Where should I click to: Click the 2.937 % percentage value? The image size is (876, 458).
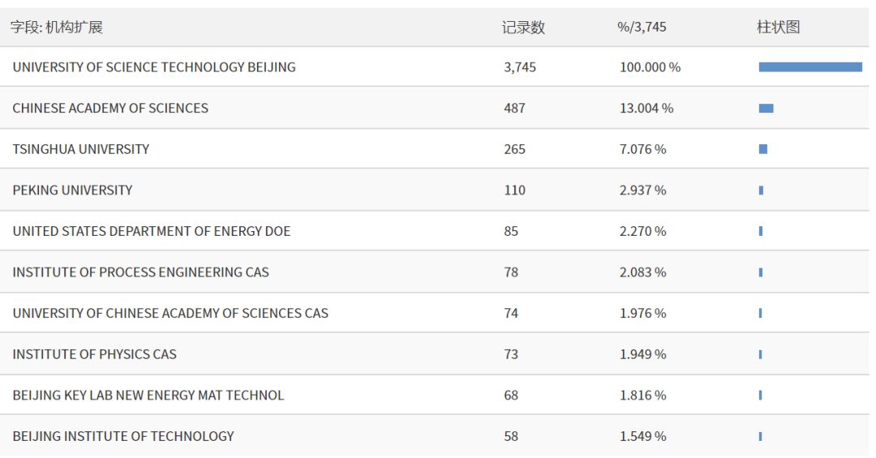642,190
